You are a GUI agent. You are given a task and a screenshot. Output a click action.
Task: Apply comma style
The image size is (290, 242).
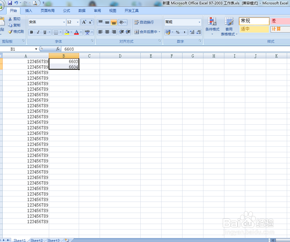coord(185,32)
